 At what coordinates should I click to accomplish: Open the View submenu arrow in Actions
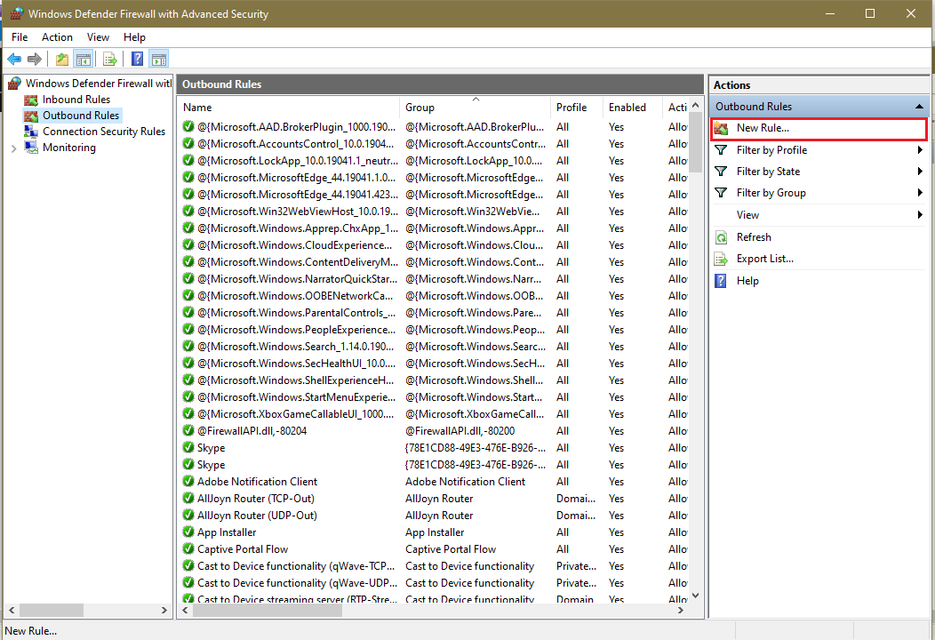(920, 215)
